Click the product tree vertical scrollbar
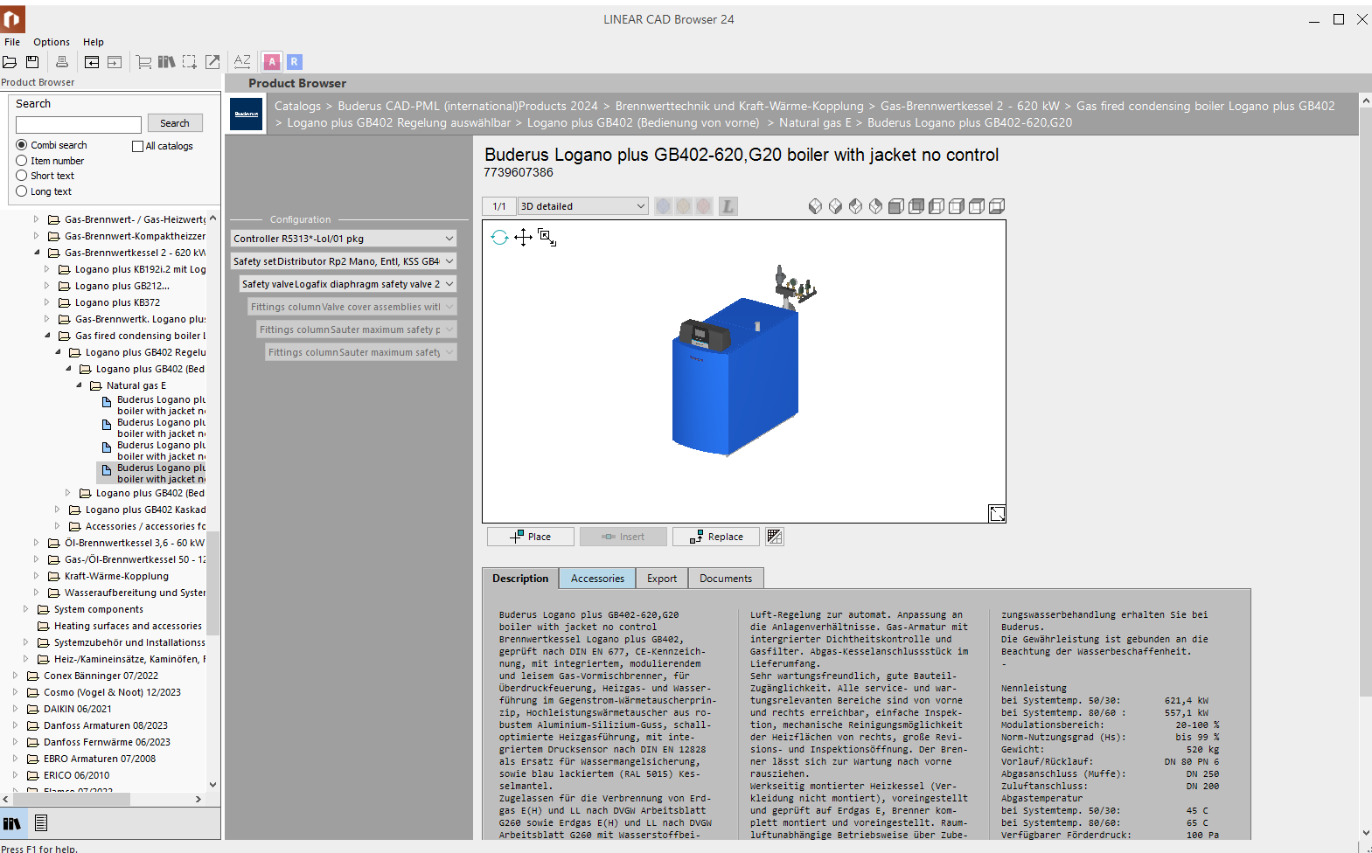Screen dimensions: 1372x853 tap(212, 583)
